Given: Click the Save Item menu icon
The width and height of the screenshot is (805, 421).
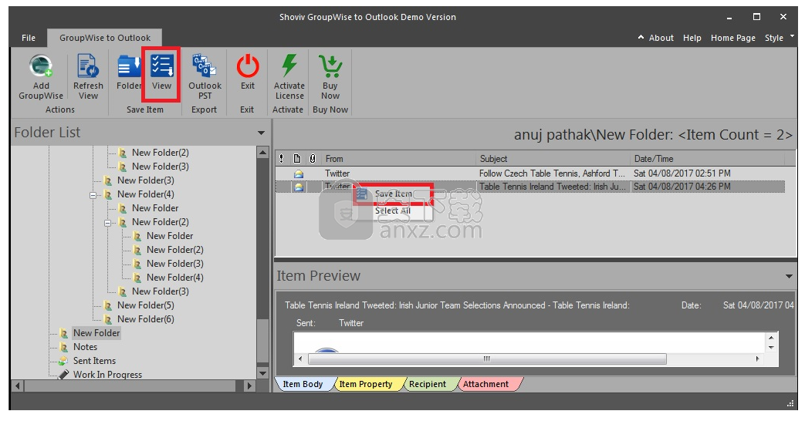Looking at the screenshot, I should pyautogui.click(x=362, y=194).
